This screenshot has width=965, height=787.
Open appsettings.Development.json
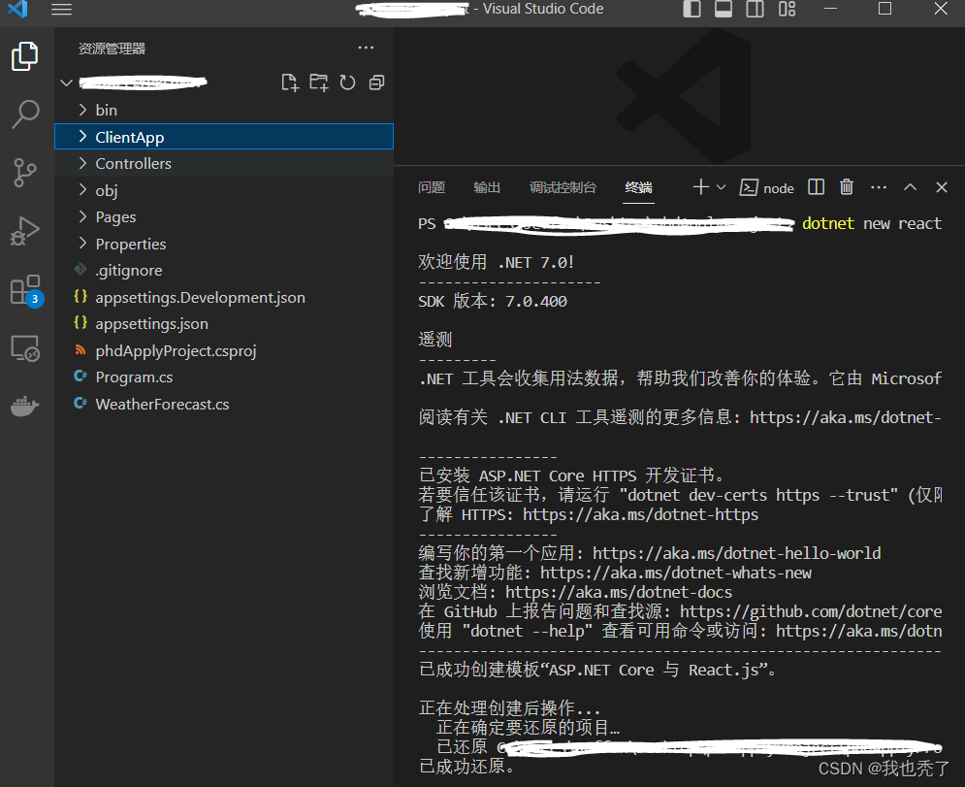pos(224,298)
